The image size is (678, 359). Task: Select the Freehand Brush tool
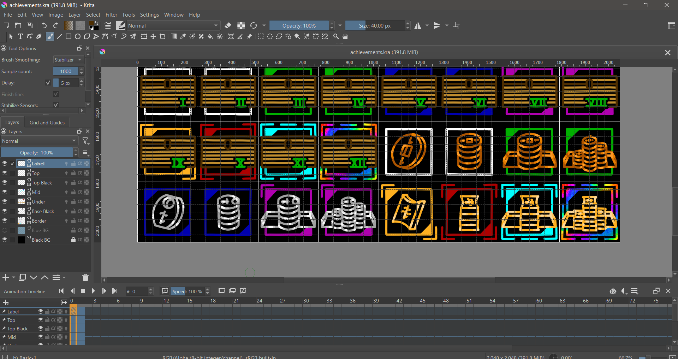(50, 36)
